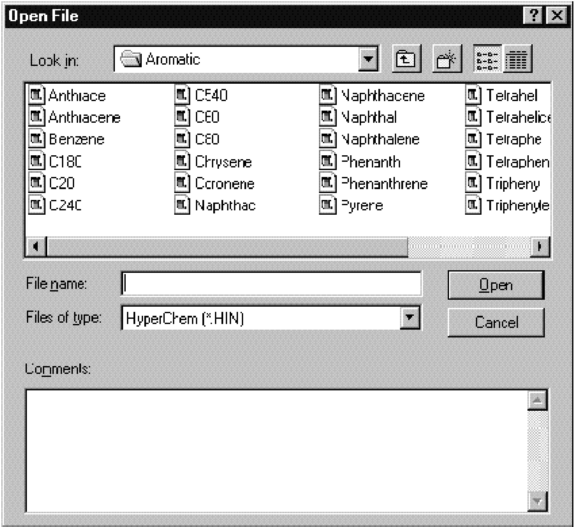This screenshot has height=527, width=576.
Task: Click the Cancel button
Action: click(x=495, y=322)
